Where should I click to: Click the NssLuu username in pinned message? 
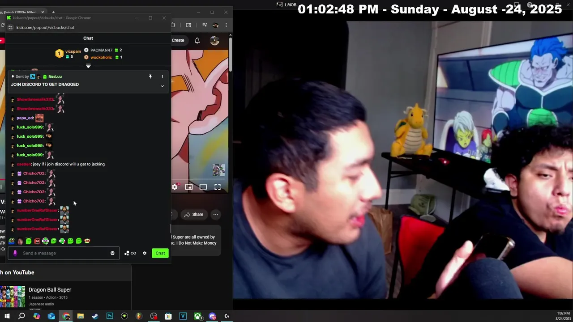pos(55,76)
